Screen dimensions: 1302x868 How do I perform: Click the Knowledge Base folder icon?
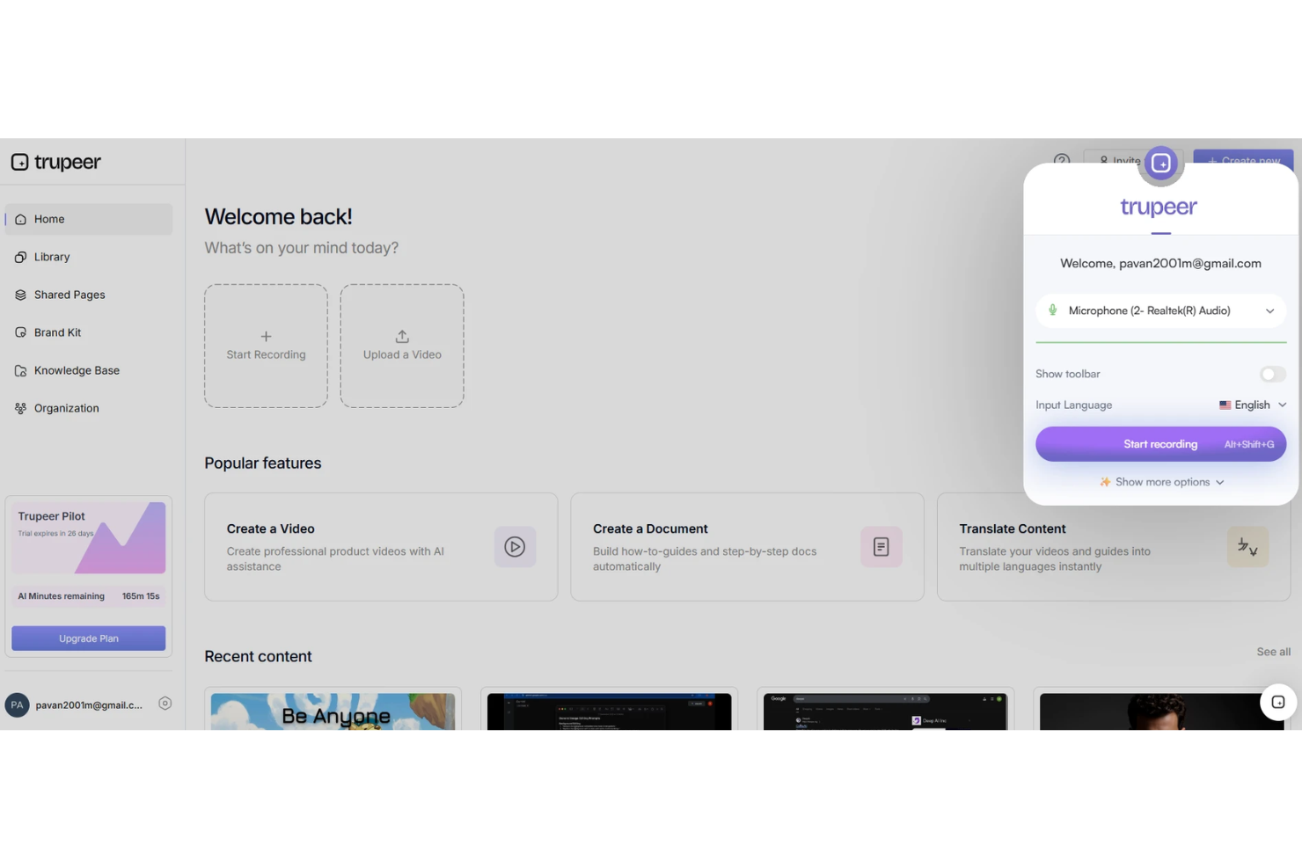(20, 370)
